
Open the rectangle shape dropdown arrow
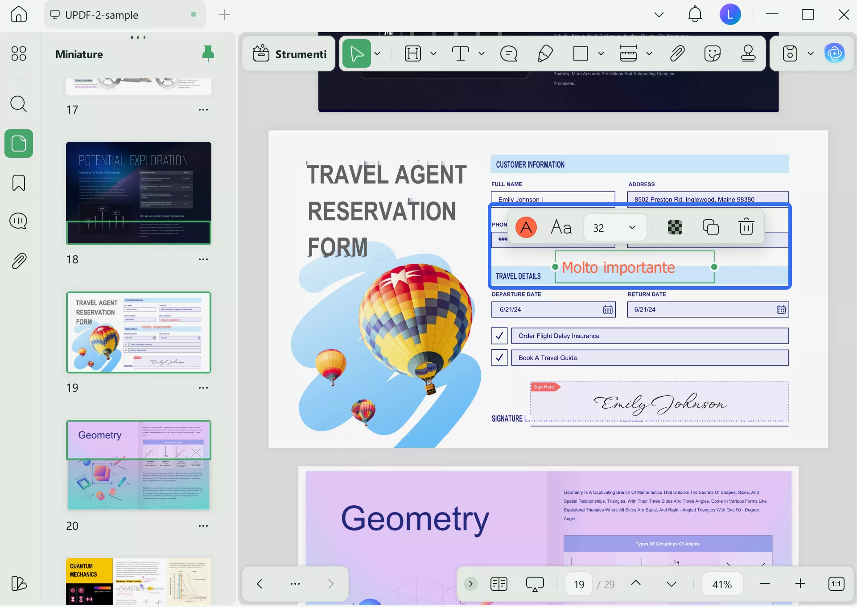pos(601,53)
